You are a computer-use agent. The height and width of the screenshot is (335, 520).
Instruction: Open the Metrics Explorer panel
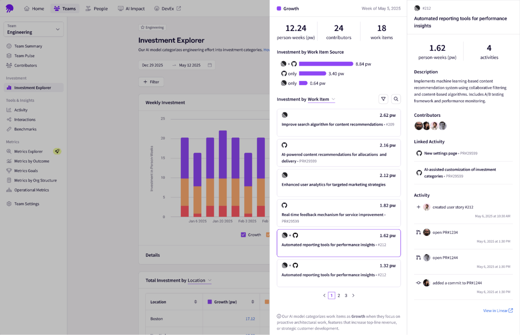28,151
